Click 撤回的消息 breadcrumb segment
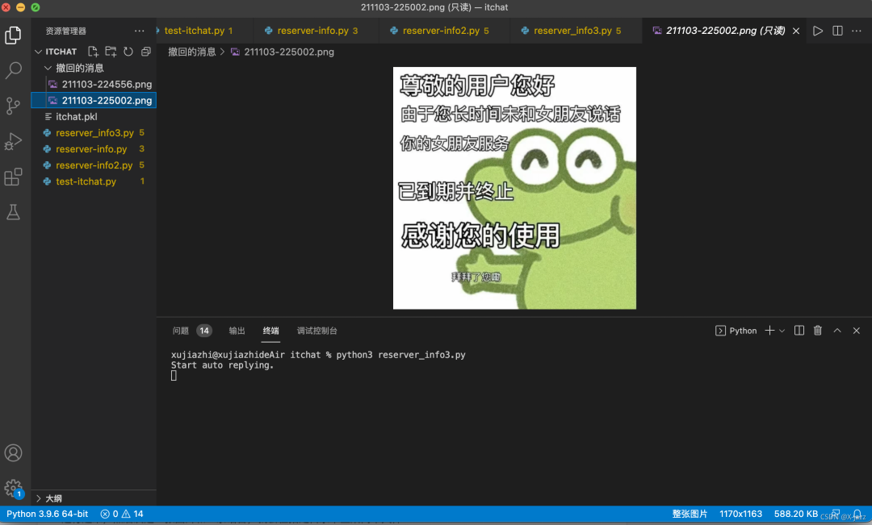This screenshot has height=525, width=872. coord(192,52)
